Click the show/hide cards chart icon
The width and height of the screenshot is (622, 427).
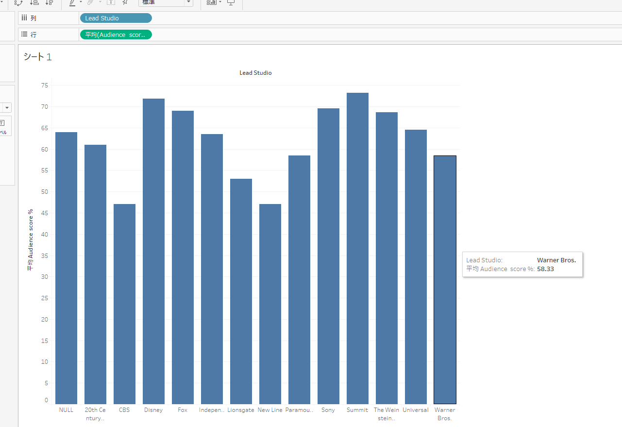pyautogui.click(x=211, y=2)
